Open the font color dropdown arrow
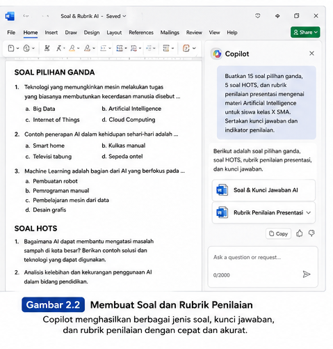 [x=94, y=48]
